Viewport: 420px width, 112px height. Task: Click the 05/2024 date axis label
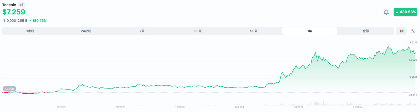pos(358,107)
